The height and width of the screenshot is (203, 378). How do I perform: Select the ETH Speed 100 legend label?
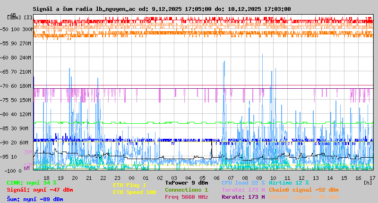[x=134, y=192]
